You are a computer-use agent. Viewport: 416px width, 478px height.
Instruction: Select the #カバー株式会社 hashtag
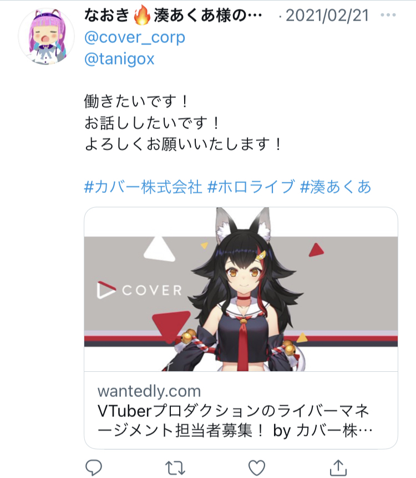tap(143, 187)
